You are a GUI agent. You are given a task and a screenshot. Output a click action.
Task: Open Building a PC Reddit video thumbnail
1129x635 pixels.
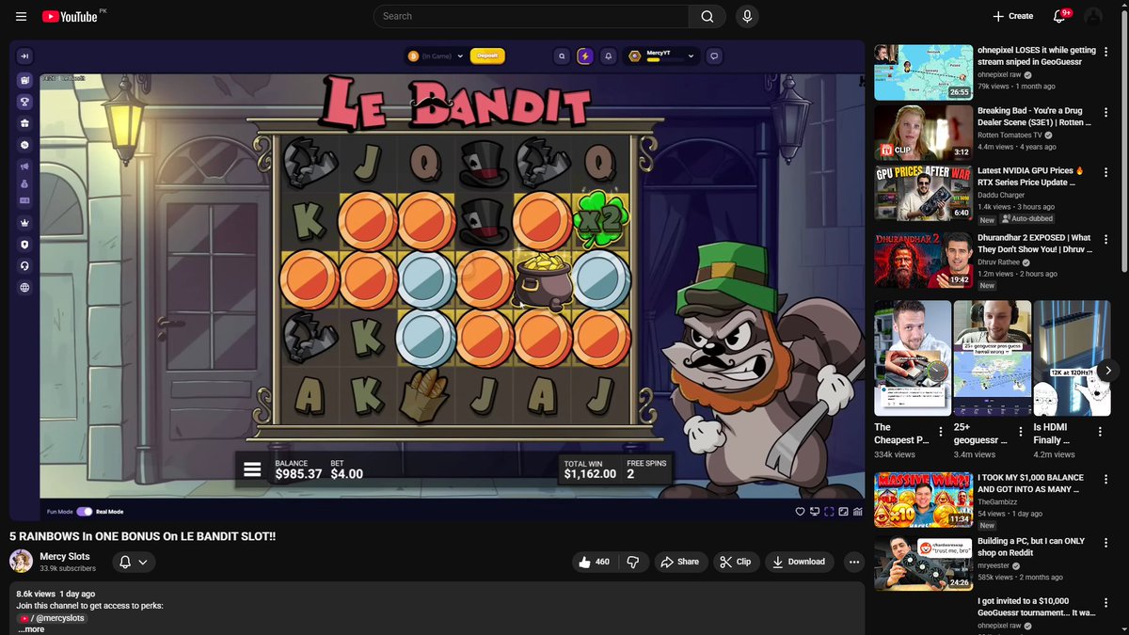924,564
